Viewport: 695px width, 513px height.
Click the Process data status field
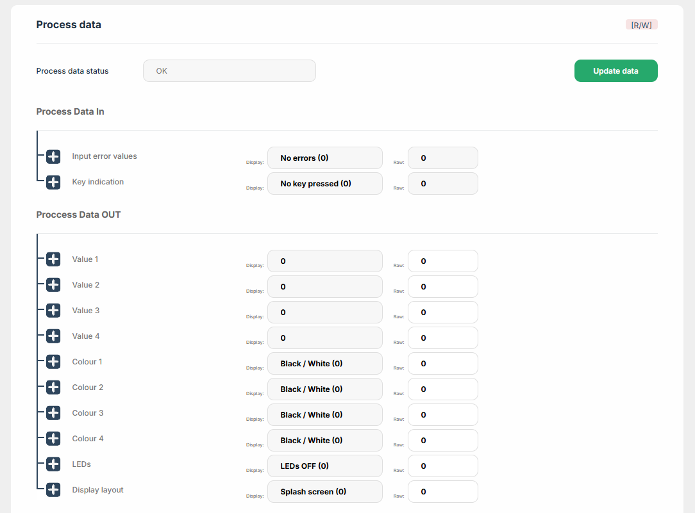coord(229,71)
